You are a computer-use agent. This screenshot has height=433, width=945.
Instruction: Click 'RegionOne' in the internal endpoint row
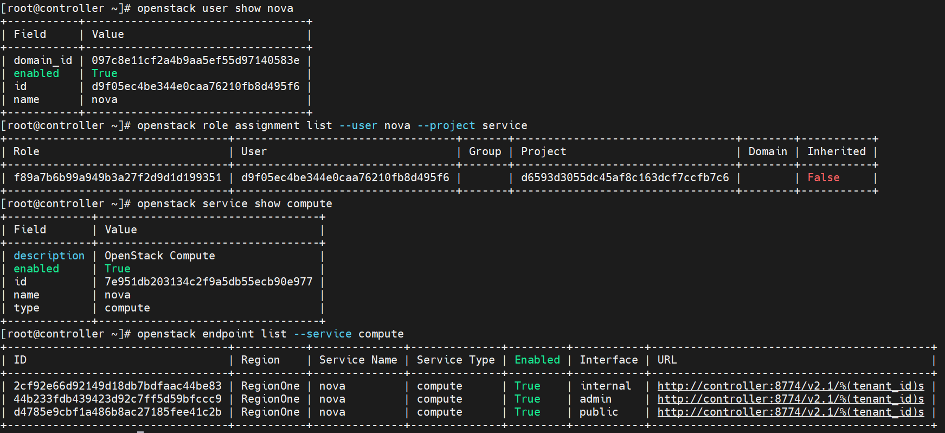pos(271,386)
